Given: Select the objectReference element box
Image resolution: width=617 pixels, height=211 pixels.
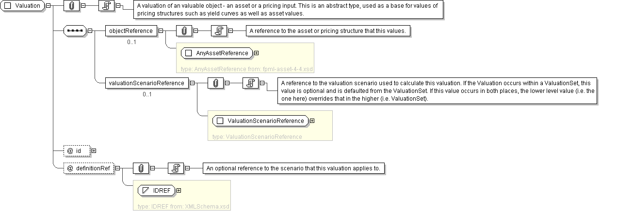Looking at the screenshot, I should (x=131, y=31).
